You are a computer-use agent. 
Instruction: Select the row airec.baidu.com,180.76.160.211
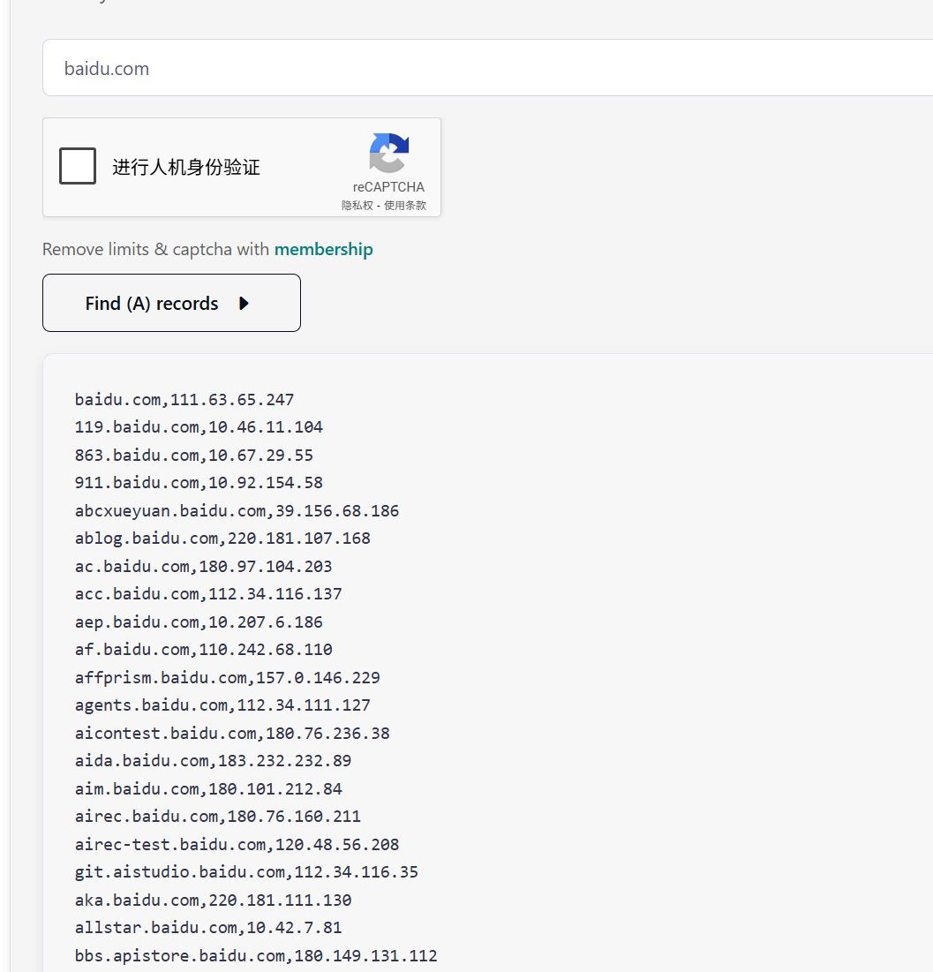(x=218, y=817)
